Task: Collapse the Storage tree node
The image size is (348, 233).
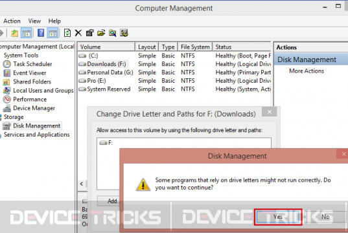Action: tap(1, 117)
